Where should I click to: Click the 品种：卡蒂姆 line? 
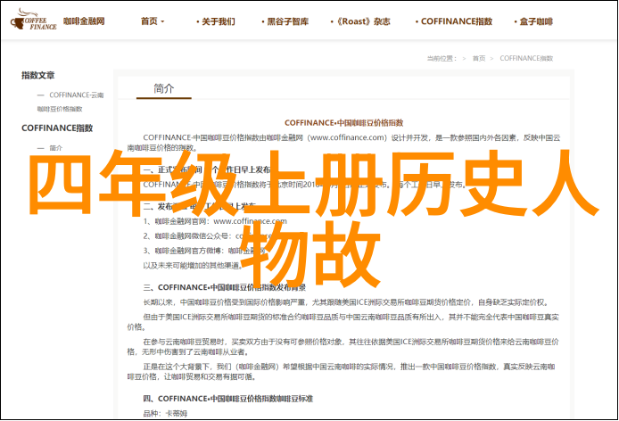(165, 414)
